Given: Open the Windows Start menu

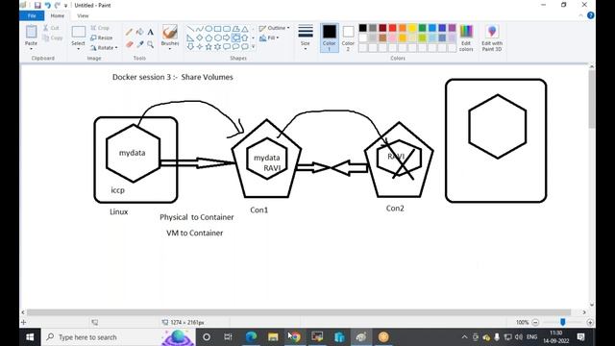Looking at the screenshot, I should (30, 337).
